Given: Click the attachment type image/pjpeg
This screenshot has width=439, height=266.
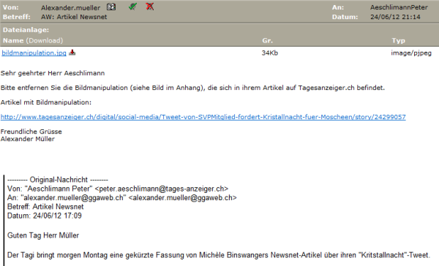Looking at the screenshot, I should 411,53.
